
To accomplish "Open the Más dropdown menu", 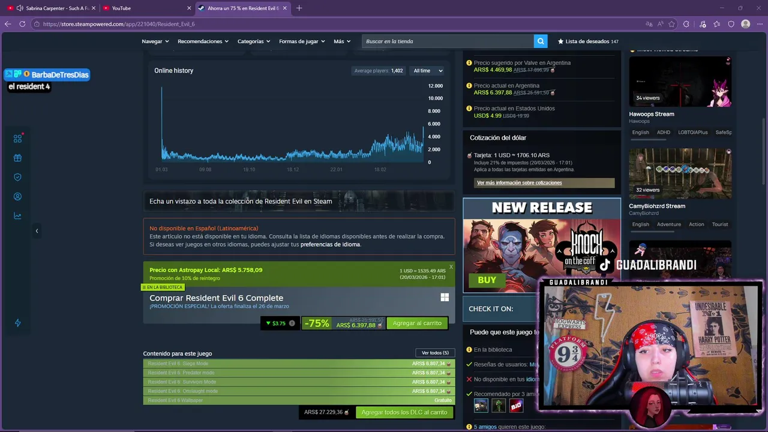I will pos(342,41).
